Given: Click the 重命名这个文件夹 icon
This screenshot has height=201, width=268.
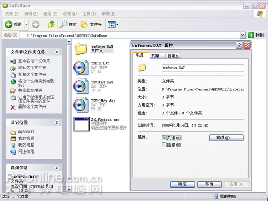Looking at the screenshot, I should (x=13, y=61).
